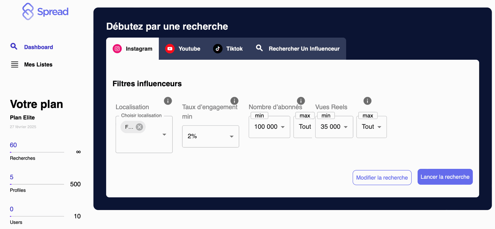Show info for Taux d'engagement

pyautogui.click(x=234, y=101)
